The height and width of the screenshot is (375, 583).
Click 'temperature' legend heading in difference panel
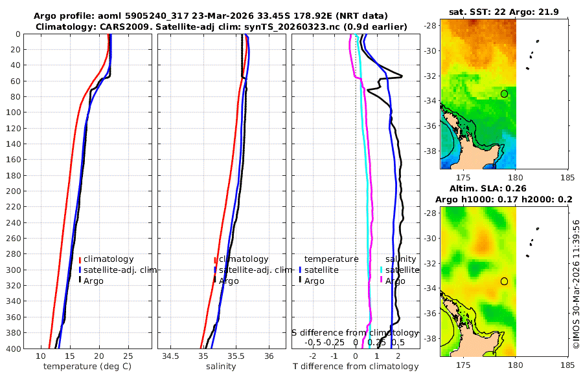click(331, 259)
